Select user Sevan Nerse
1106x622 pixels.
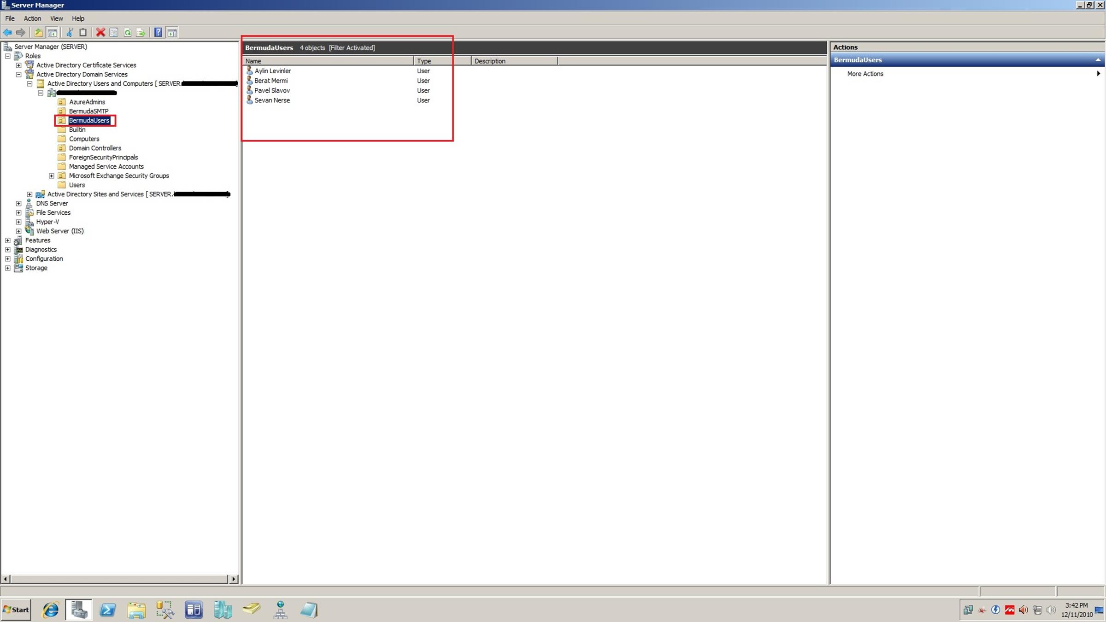tap(272, 100)
